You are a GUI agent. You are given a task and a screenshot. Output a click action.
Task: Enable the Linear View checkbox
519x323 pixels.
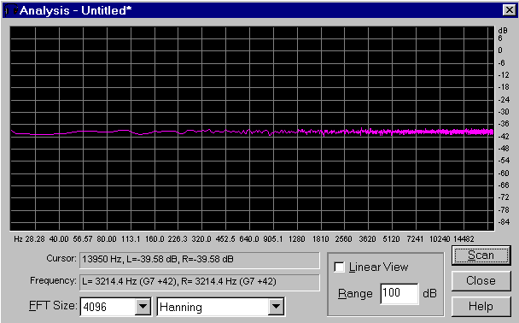click(x=339, y=267)
